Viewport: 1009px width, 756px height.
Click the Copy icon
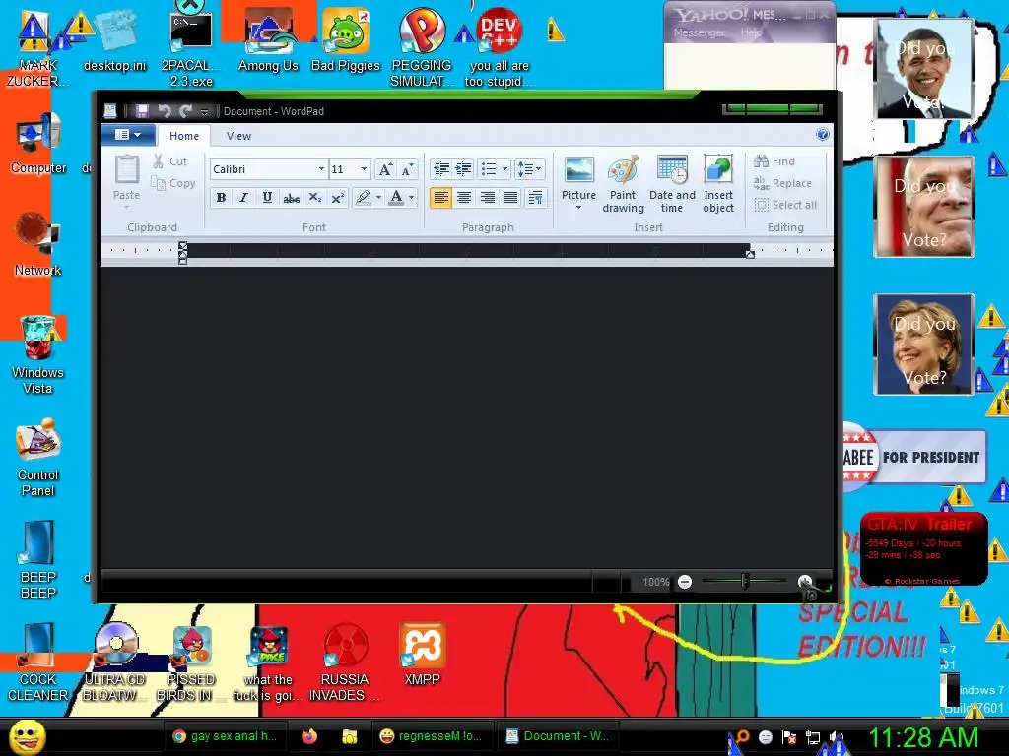159,183
